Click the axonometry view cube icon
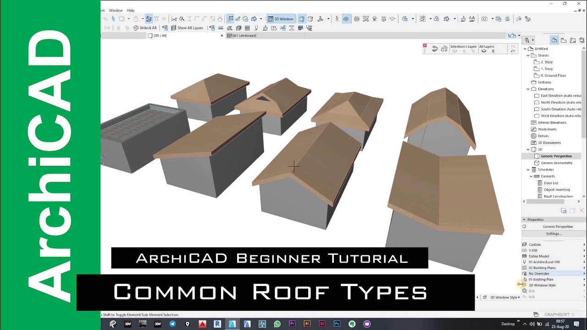This screenshot has width=587, height=330. (310, 19)
